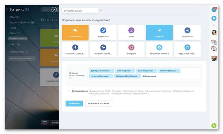Screen dimensions: 223x134
Task: Open notifications bell icon in right sidebar
Action: pos(214,18)
